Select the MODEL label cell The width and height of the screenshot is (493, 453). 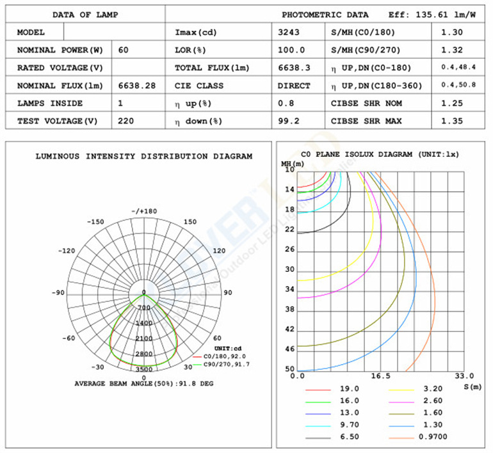[x=35, y=32]
